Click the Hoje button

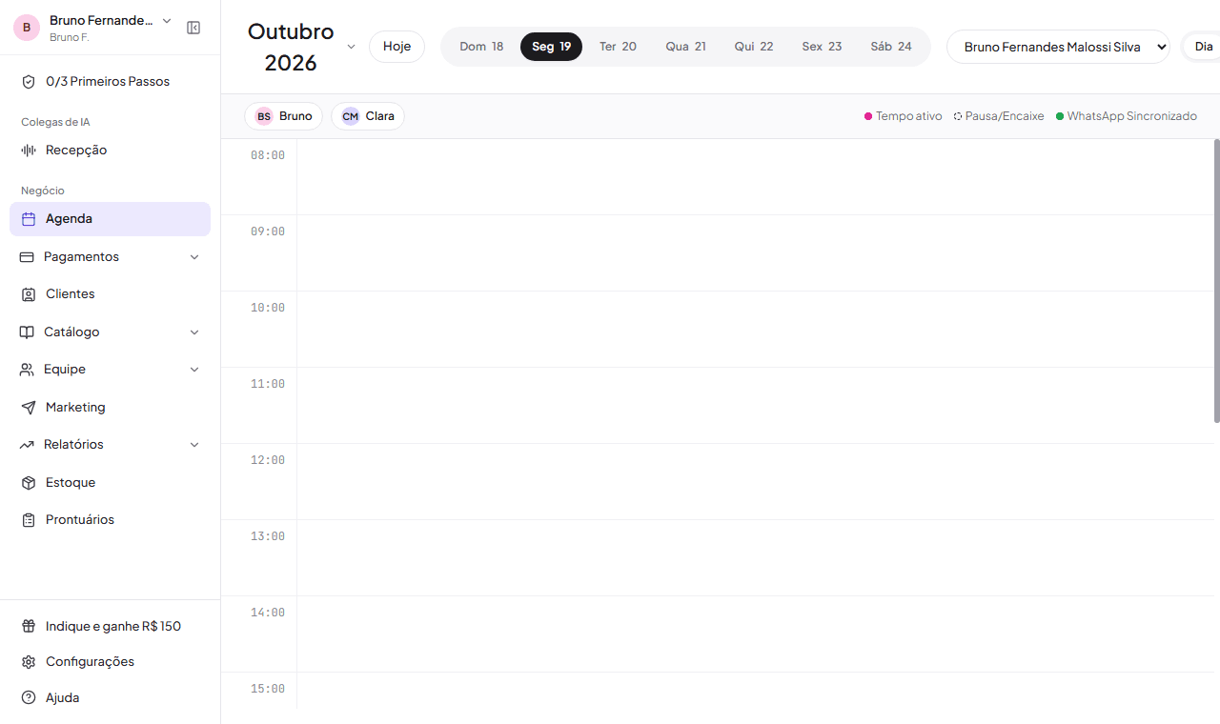click(x=396, y=47)
